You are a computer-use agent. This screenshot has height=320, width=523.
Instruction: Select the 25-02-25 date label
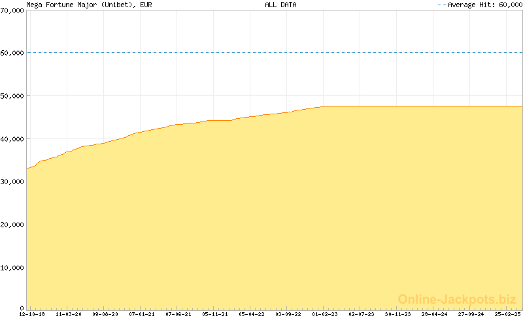click(x=507, y=314)
